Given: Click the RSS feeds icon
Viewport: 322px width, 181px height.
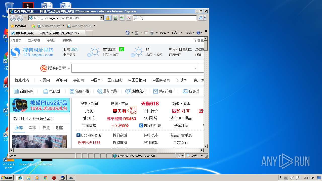Looking at the screenshot, I should pos(137,33).
